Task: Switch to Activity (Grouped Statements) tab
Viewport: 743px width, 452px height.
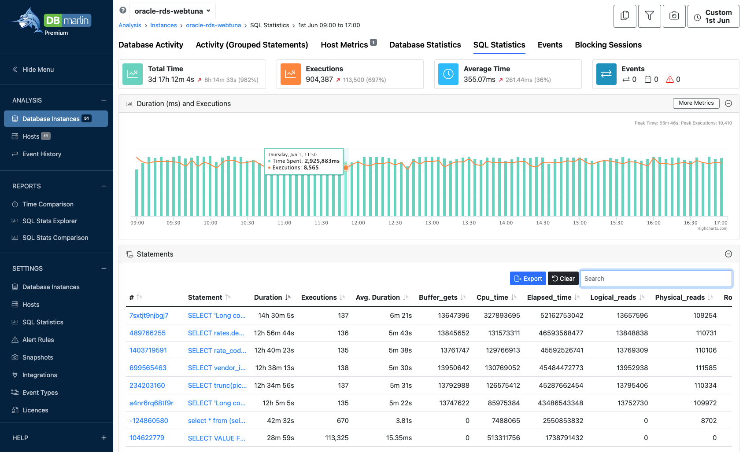Action: 252,45
